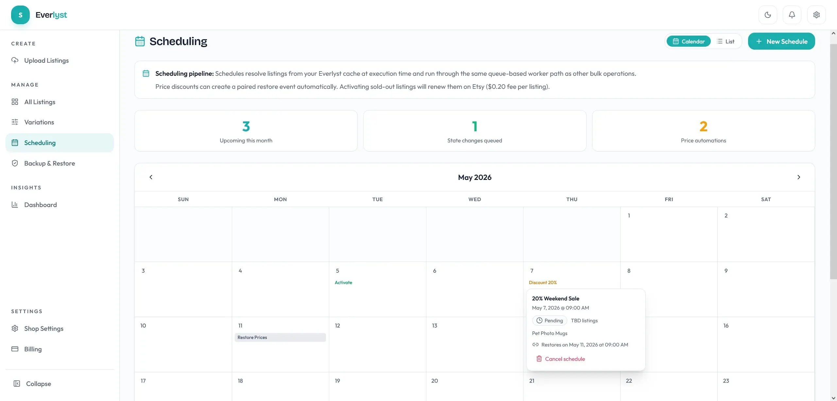The image size is (837, 401).
Task: Click the page scrollbar thumb
Action: click(833, 161)
